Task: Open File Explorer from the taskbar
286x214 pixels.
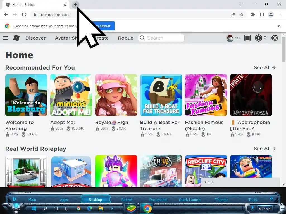Action: click(x=101, y=208)
